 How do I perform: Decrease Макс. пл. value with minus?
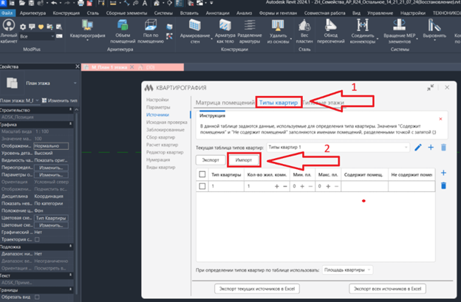336,186
